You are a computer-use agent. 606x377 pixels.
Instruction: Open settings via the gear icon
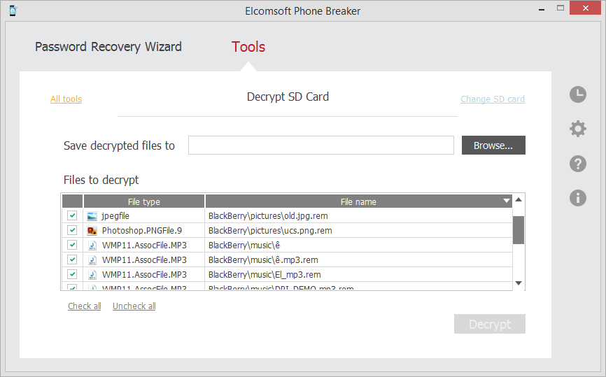pos(577,129)
